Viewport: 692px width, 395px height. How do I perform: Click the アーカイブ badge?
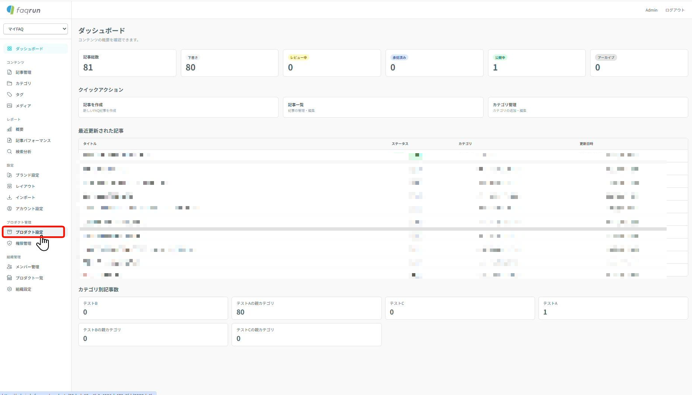tap(606, 57)
